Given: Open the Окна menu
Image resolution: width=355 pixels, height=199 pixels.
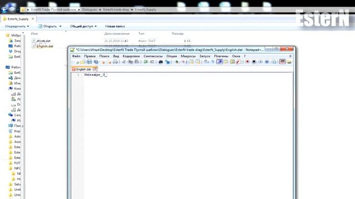Looking at the screenshot, I should pos(236,56).
